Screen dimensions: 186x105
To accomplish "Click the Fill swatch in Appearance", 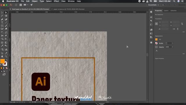I will click(x=156, y=39).
